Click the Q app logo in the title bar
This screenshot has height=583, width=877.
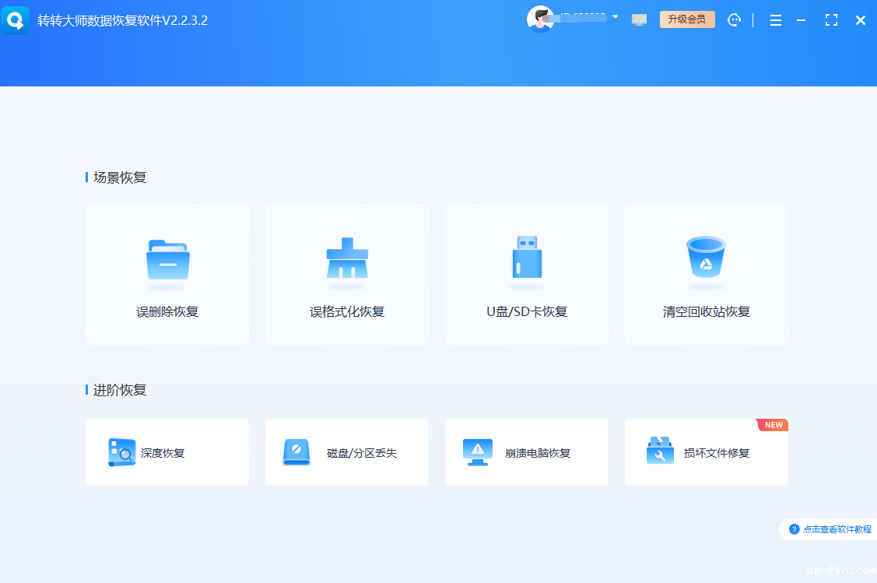click(16, 19)
